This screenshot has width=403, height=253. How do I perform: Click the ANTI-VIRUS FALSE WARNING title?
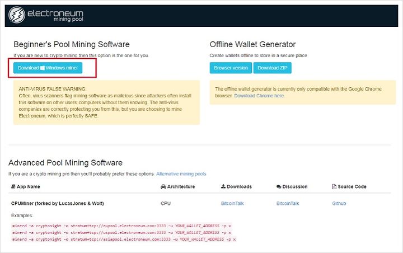(52, 89)
